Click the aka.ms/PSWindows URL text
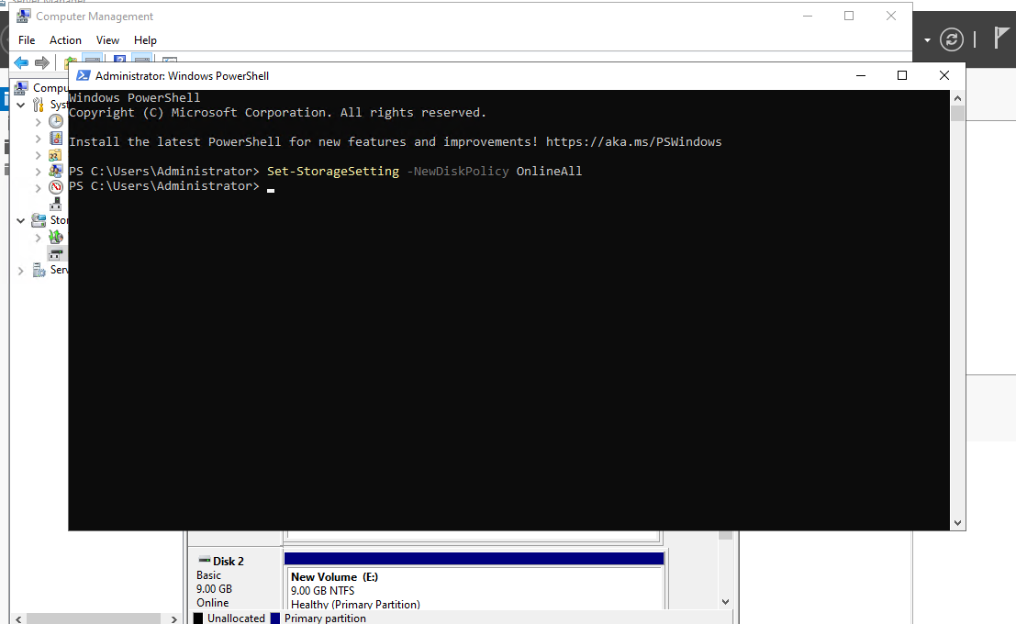 633,142
